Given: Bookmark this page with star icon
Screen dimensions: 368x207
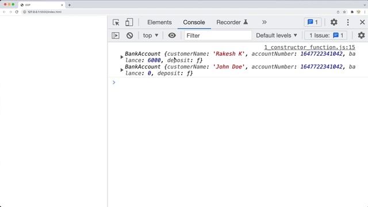Looking at the screenshot, I should pos(344,12).
